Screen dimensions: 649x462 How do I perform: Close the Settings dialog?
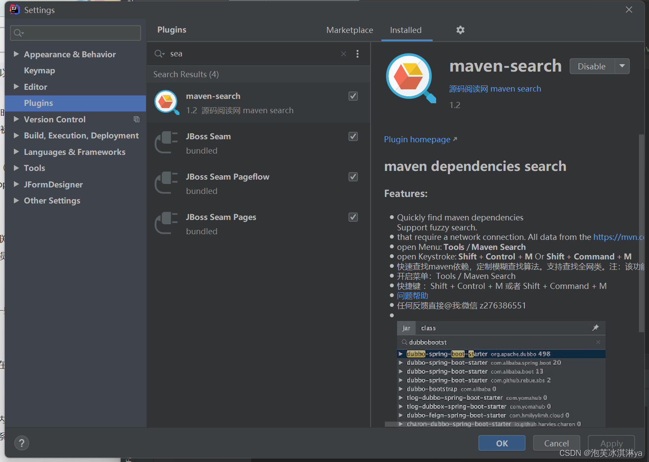[629, 10]
